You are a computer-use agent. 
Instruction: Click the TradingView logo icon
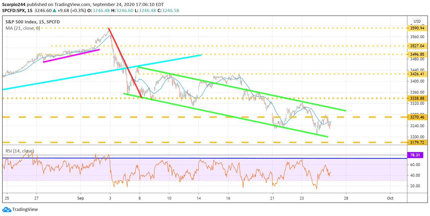click(6, 210)
